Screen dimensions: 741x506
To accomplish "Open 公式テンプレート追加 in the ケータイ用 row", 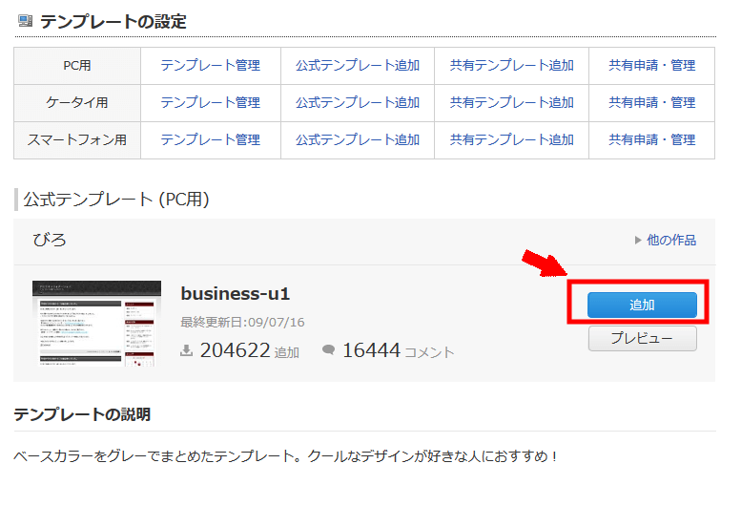I will [358, 102].
